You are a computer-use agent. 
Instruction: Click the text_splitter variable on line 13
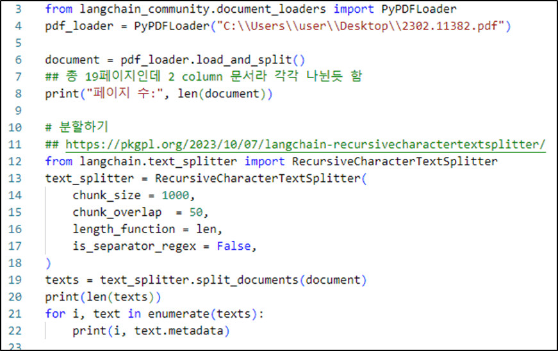(x=89, y=178)
